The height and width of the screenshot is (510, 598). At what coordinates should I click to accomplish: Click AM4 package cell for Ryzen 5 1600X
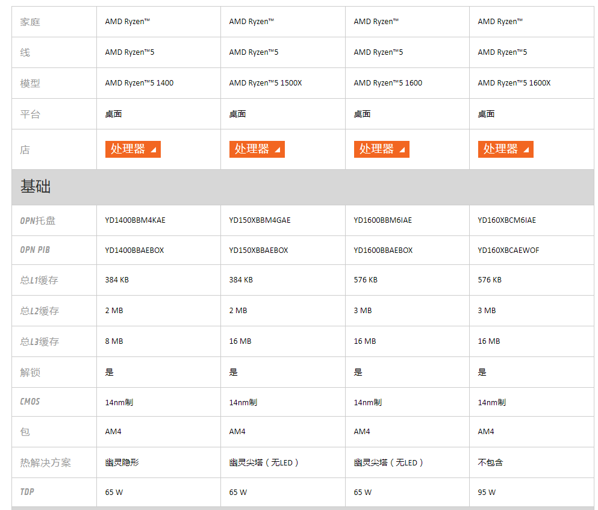486,431
